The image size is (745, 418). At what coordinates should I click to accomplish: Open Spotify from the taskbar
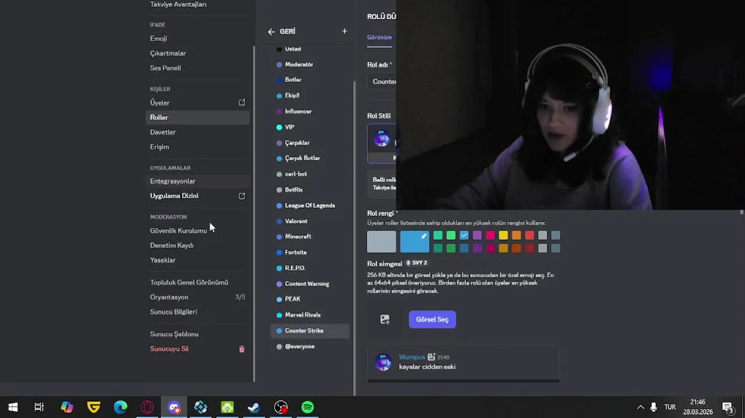(308, 408)
